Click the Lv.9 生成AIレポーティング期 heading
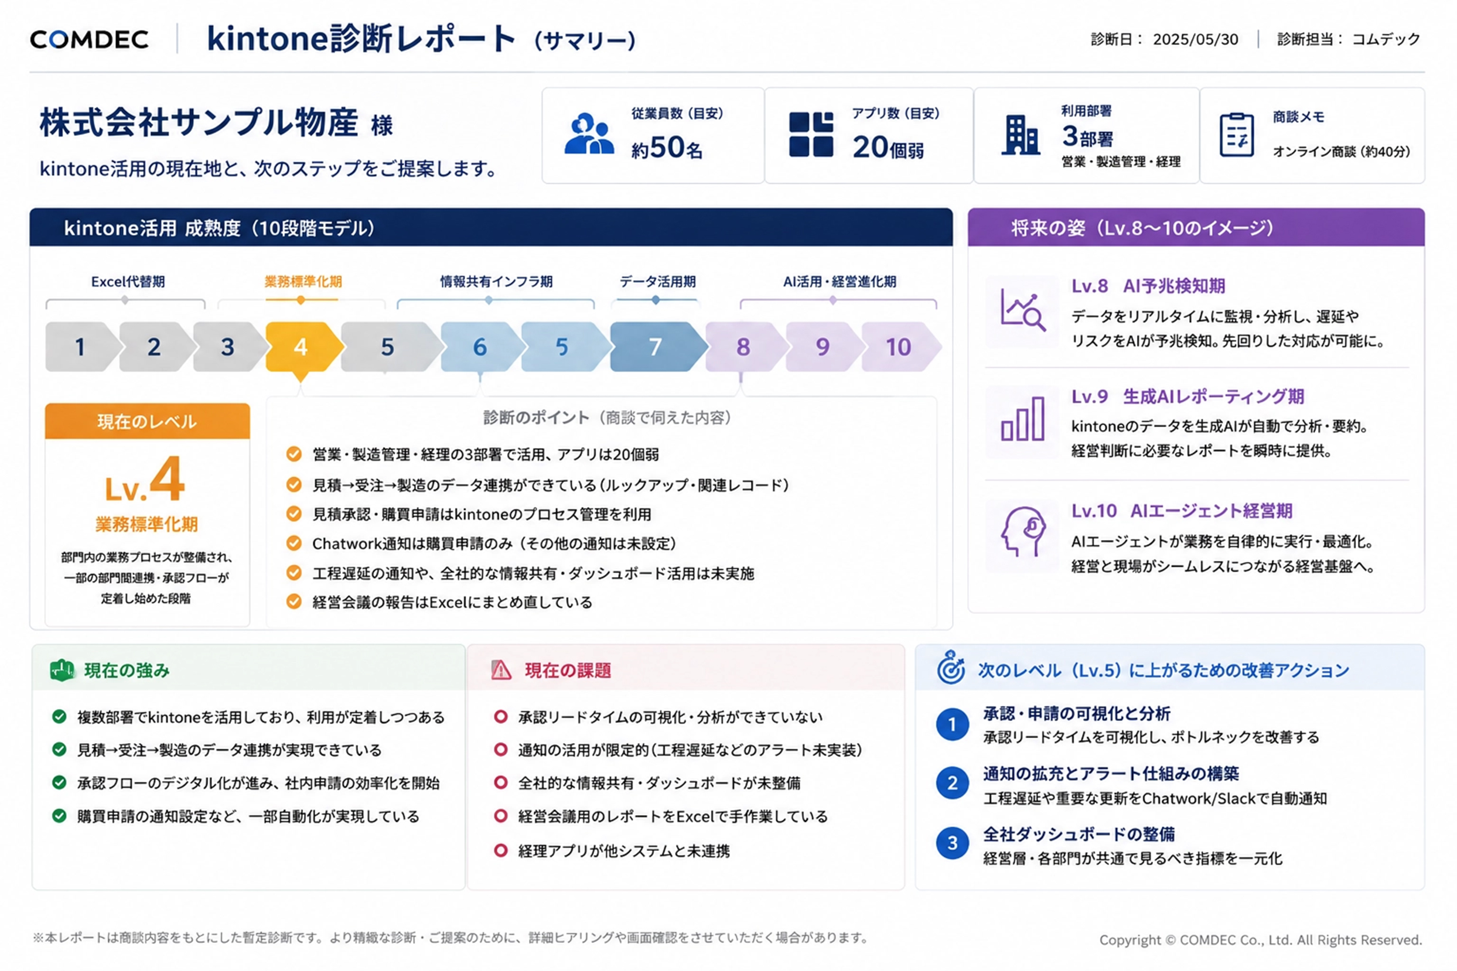The width and height of the screenshot is (1457, 971). click(x=1188, y=396)
